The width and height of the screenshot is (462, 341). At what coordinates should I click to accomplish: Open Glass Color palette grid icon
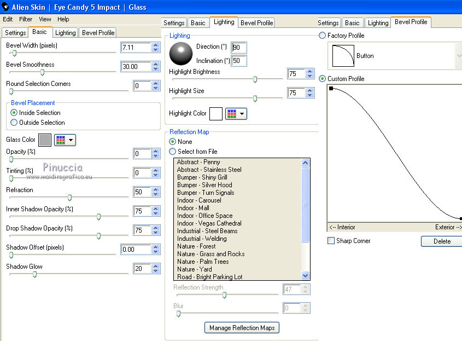tap(60, 140)
